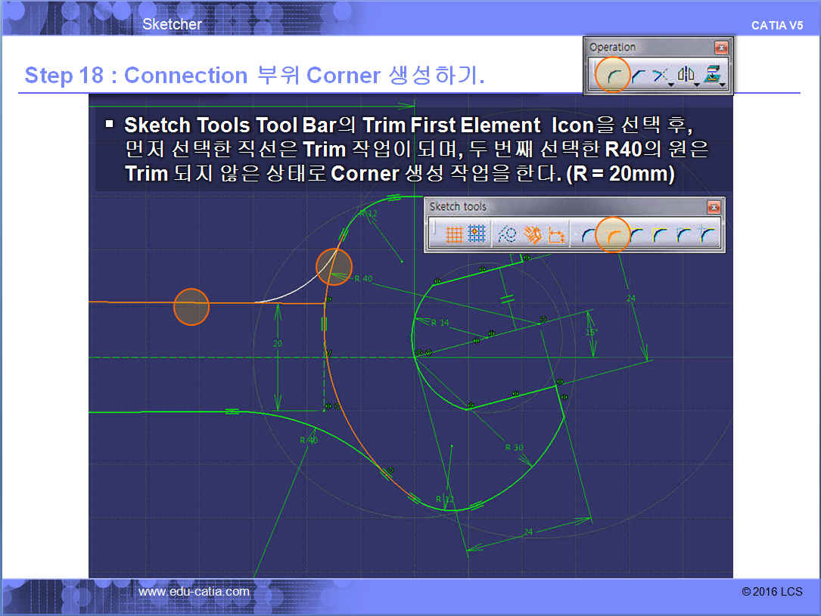
Task: Toggle Construction/Standard Element mode
Action: (x=508, y=235)
